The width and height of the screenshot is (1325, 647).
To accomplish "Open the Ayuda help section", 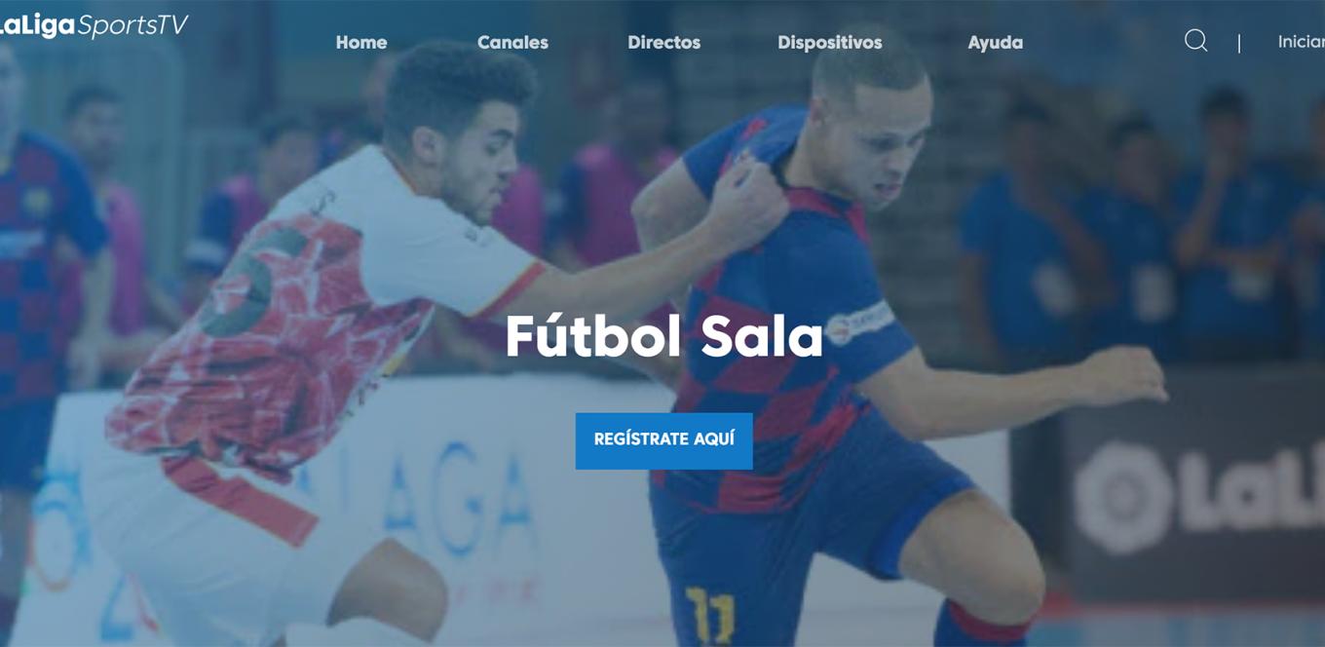I will tap(996, 43).
